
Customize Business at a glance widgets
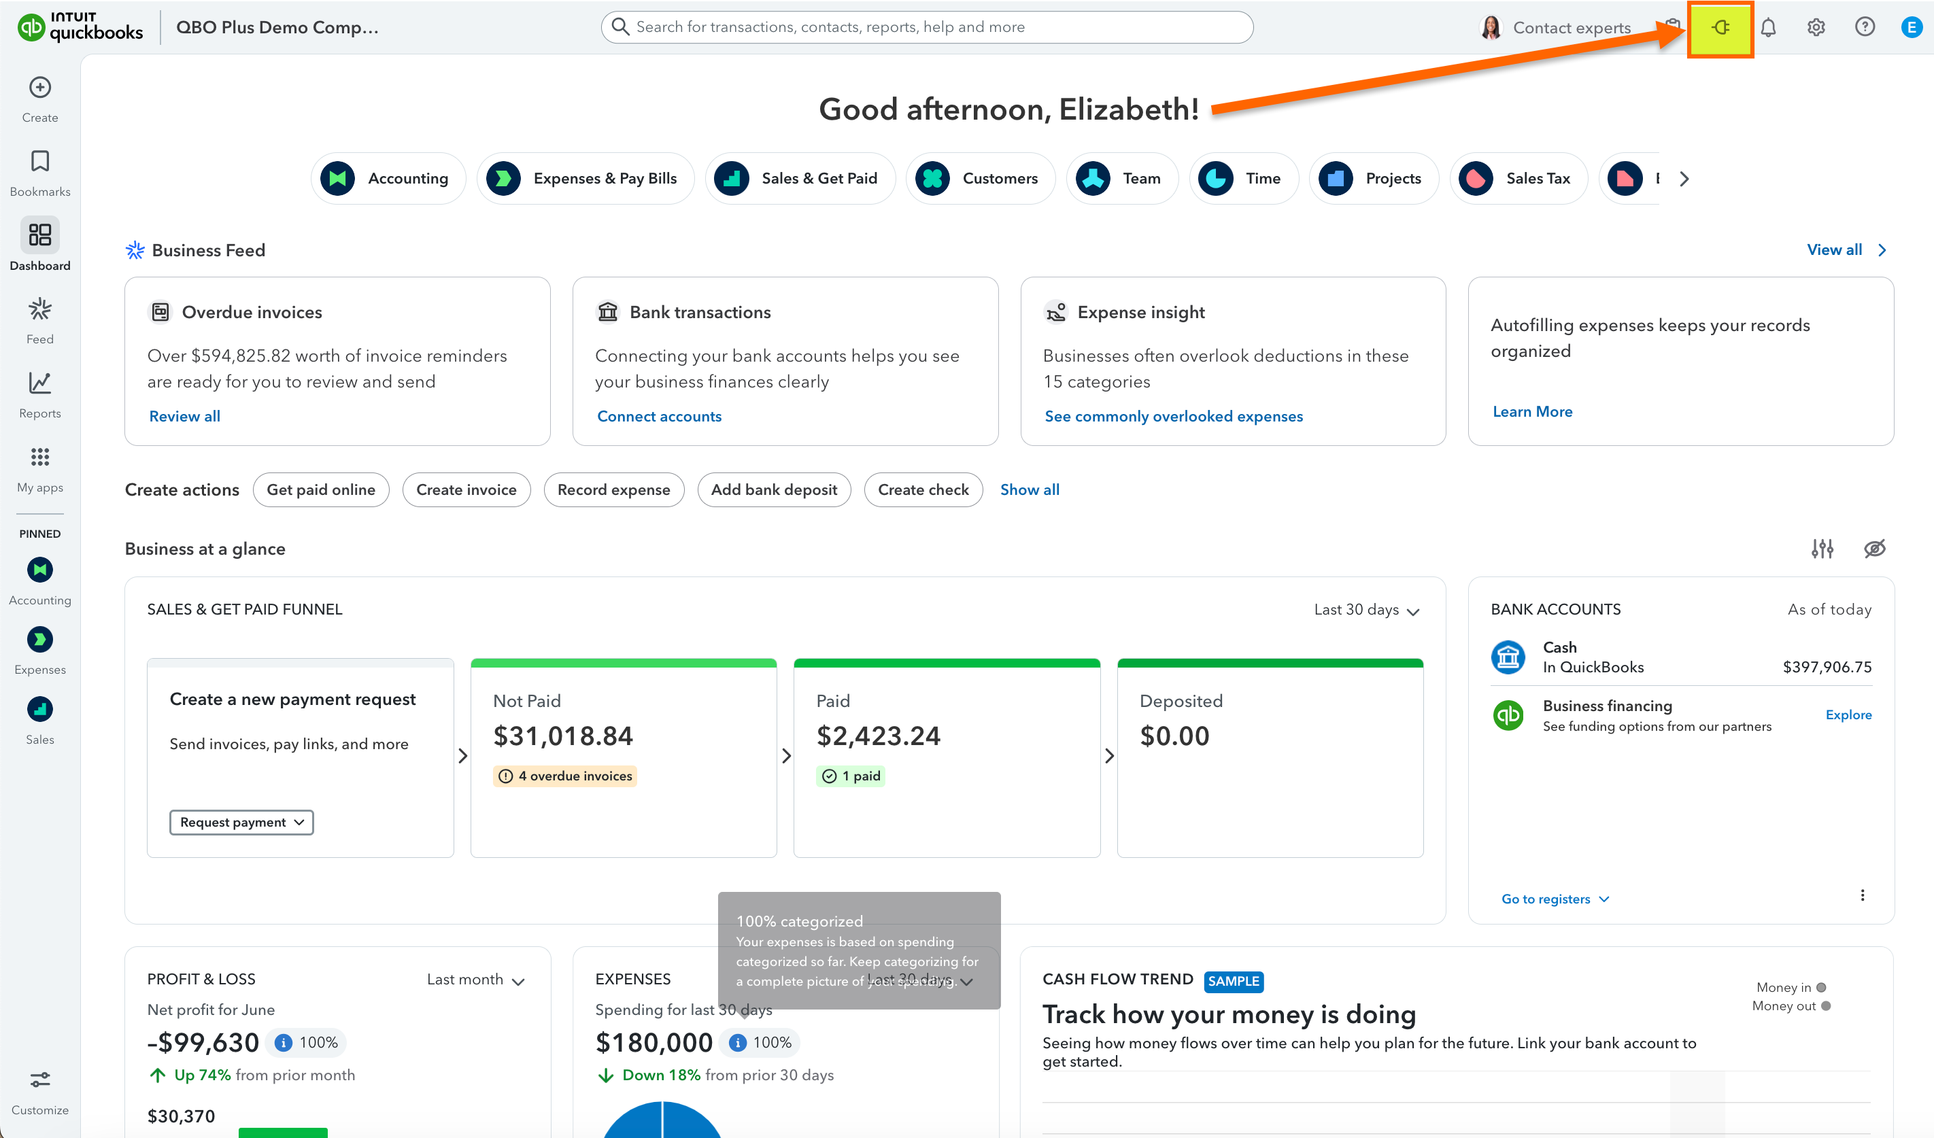click(1822, 549)
